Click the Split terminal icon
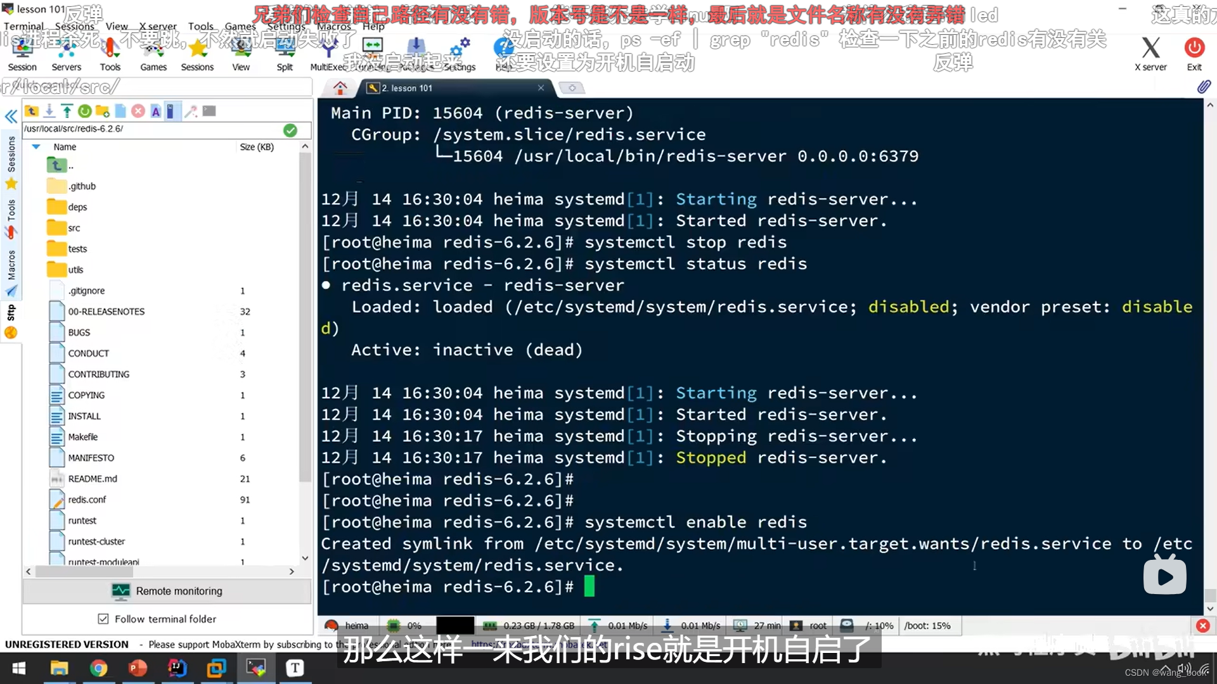This screenshot has width=1217, height=684. pos(283,52)
